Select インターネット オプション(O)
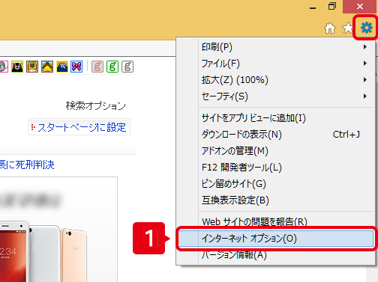Viewport: 378px width, 282px height. point(276,239)
